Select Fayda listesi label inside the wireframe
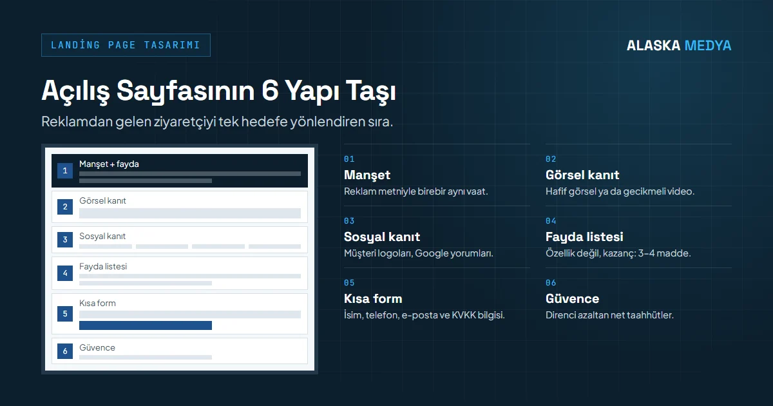This screenshot has width=773, height=406. [x=103, y=267]
